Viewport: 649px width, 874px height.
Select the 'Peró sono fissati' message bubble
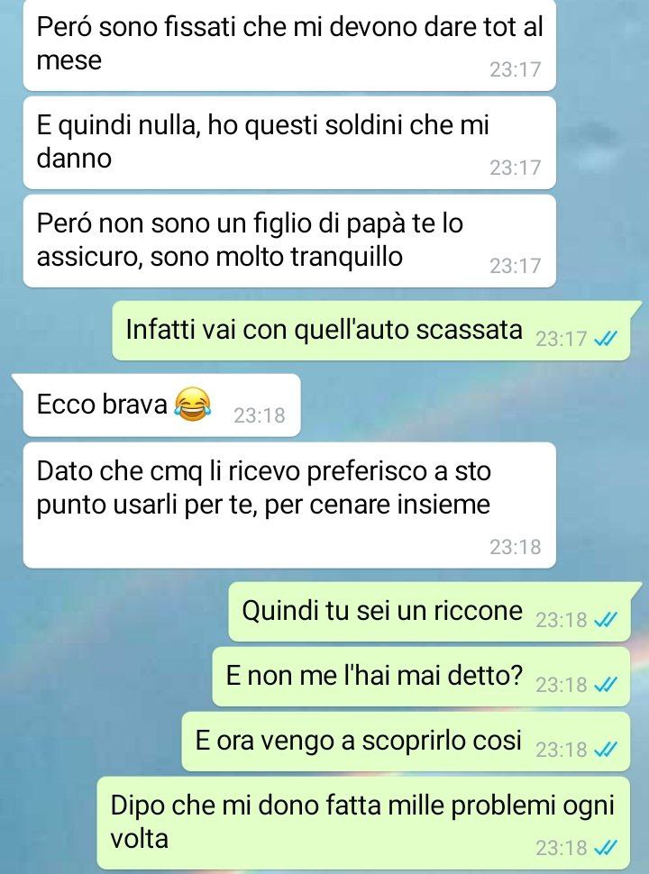click(x=289, y=44)
